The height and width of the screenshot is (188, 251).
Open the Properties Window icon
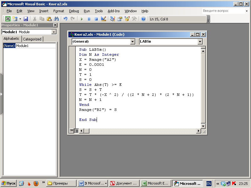click(120, 19)
